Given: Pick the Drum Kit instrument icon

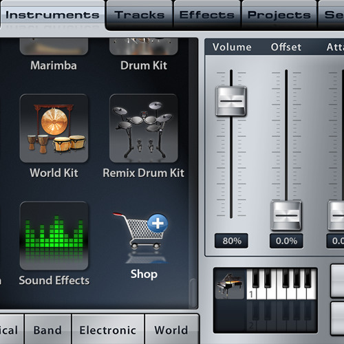Looking at the screenshot, I should (144, 47).
